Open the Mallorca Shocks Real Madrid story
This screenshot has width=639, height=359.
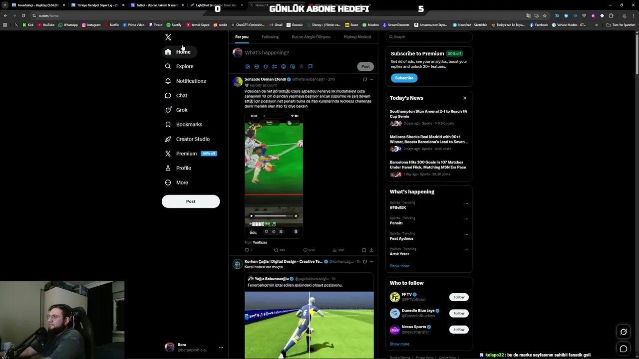429,143
